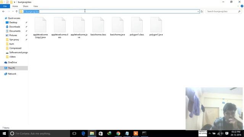The image size is (244, 137).
Task: Click the Cortana search box
Action: click(x=39, y=134)
